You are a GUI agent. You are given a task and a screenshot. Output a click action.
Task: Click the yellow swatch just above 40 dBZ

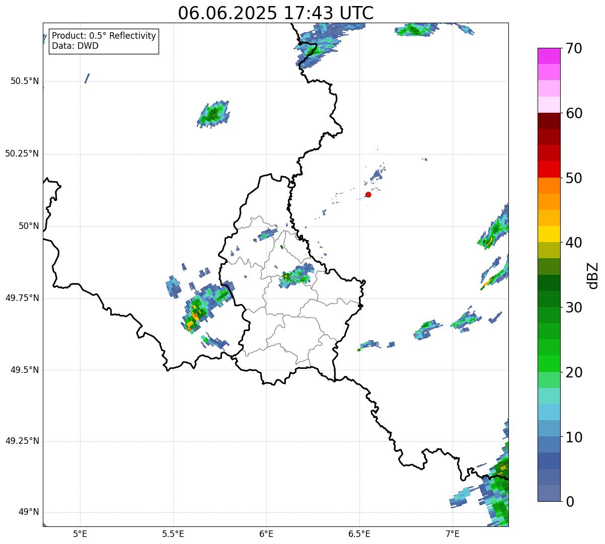pos(549,235)
